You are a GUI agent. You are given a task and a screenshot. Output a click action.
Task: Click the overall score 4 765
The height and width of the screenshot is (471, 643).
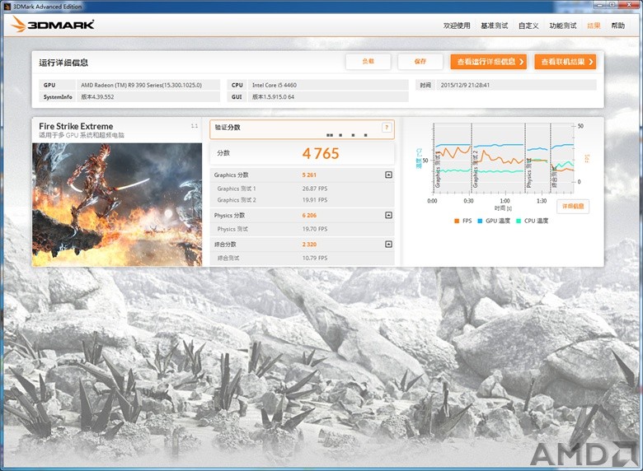click(x=321, y=154)
